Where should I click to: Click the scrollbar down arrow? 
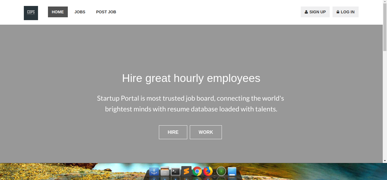tap(385, 161)
